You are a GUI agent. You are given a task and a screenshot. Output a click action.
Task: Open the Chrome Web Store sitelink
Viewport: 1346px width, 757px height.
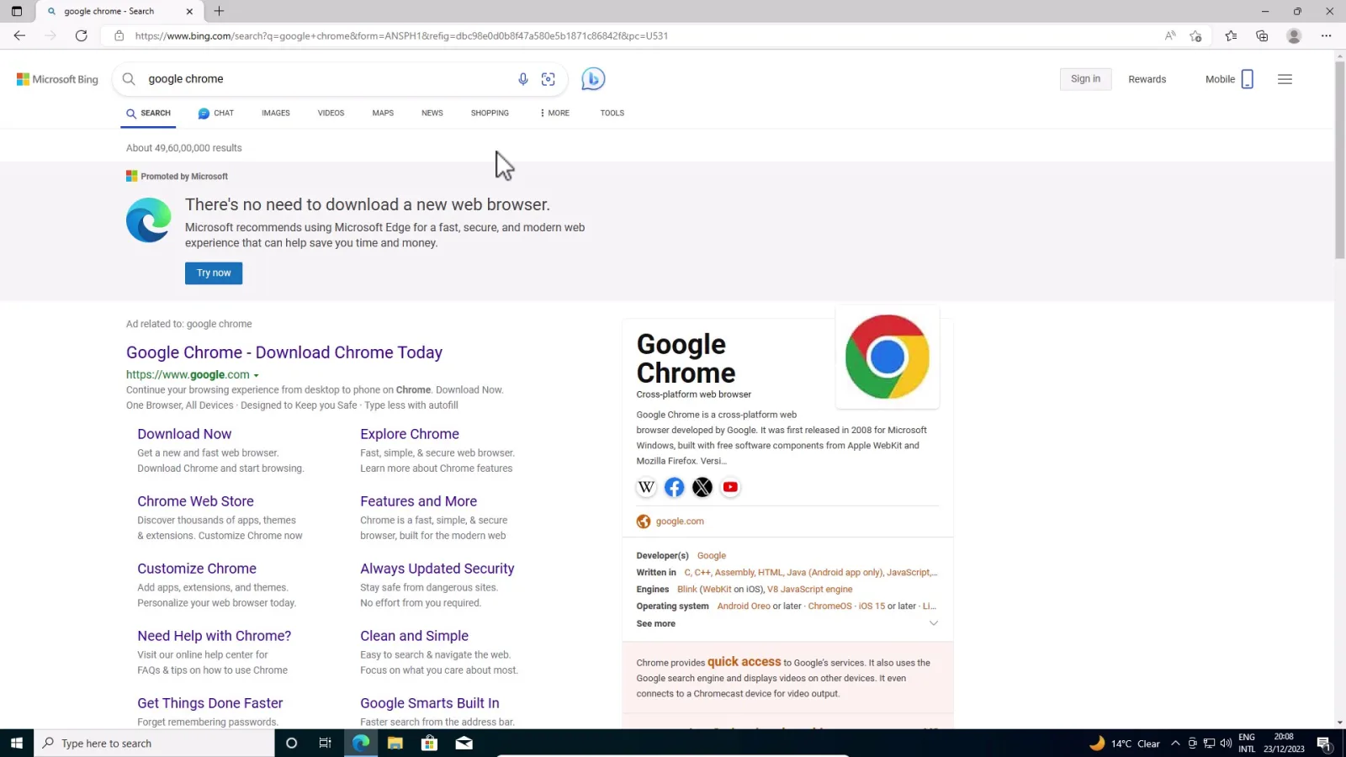pyautogui.click(x=195, y=501)
